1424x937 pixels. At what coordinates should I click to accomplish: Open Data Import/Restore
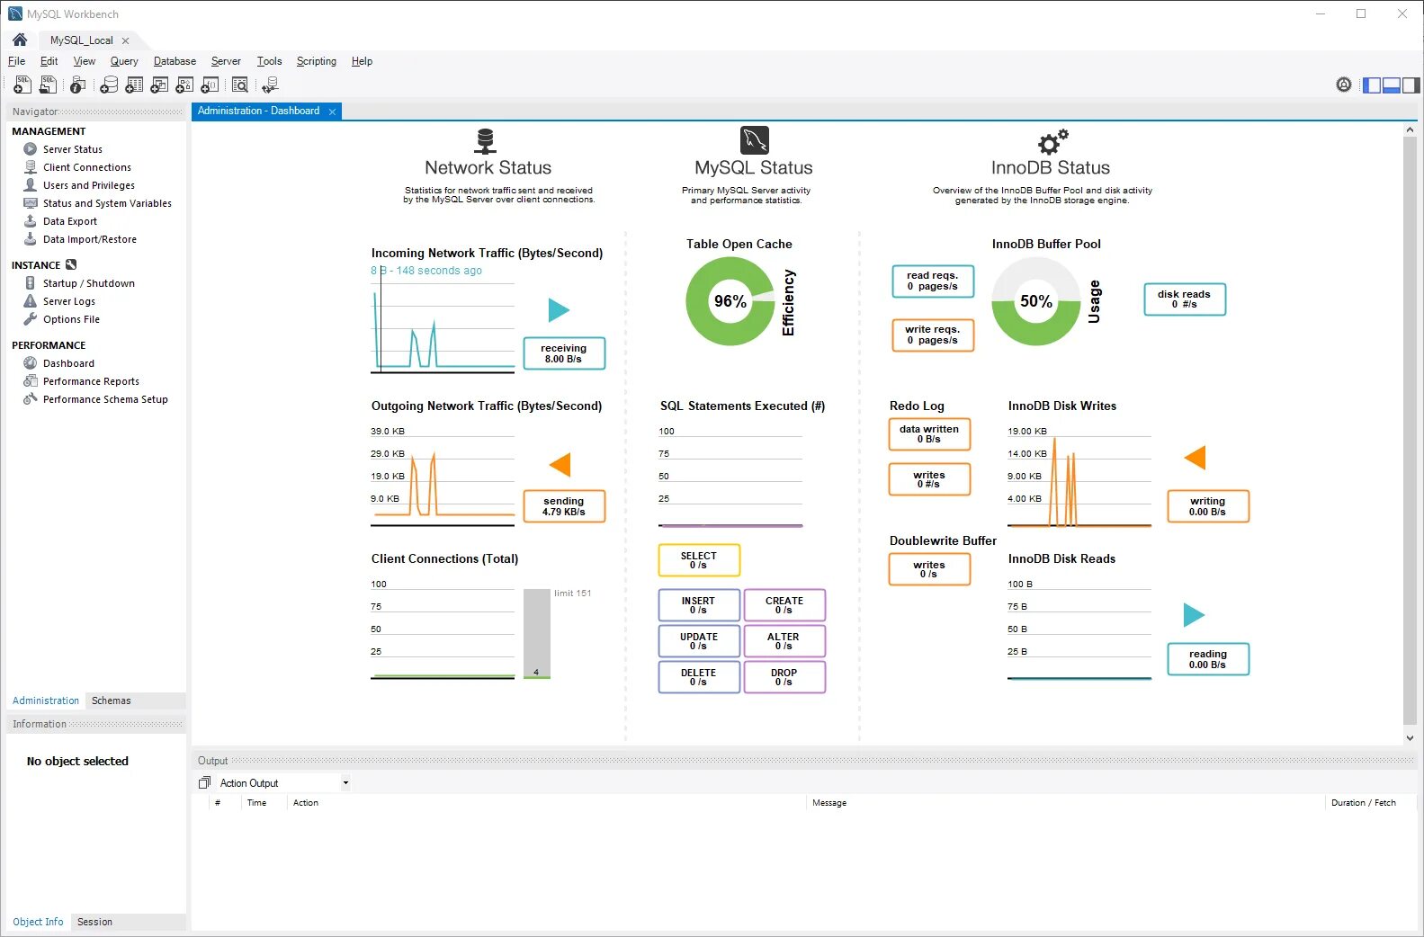coord(89,239)
